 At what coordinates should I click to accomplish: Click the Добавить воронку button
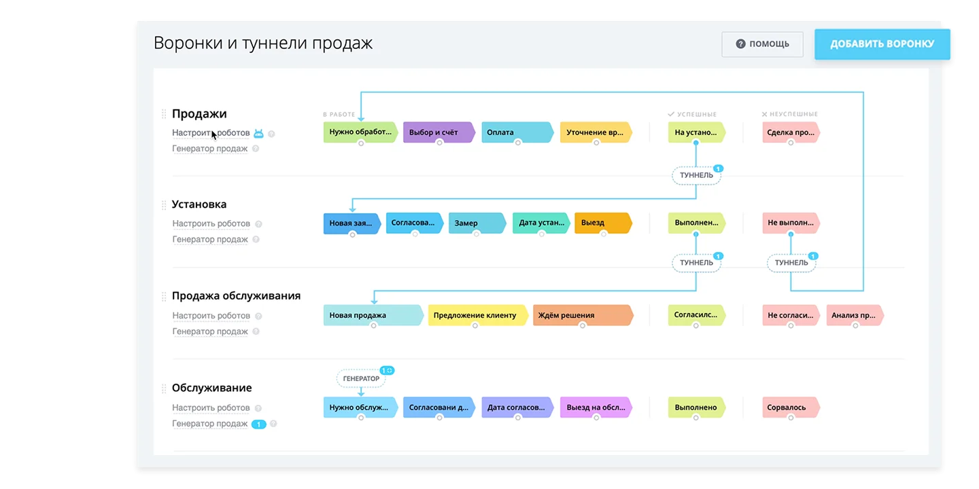point(882,44)
